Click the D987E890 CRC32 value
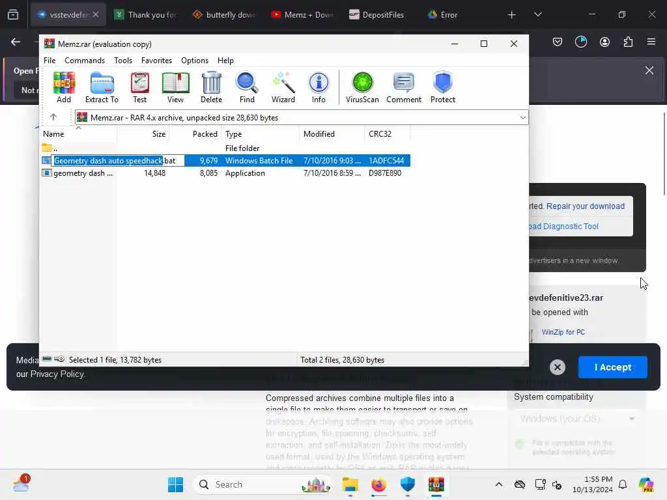This screenshot has width=667, height=500. point(385,173)
